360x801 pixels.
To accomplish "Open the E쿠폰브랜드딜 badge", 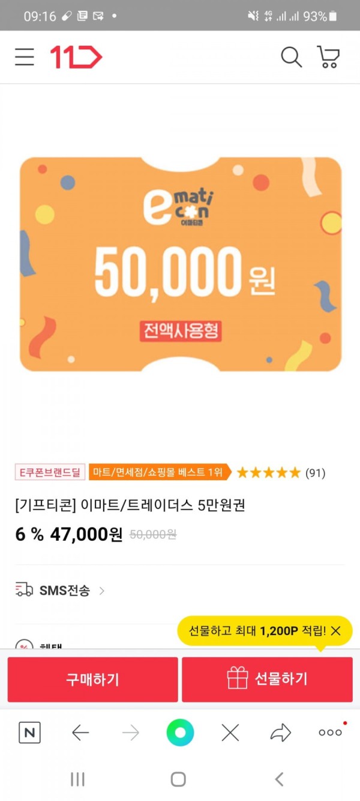I will coord(50,472).
